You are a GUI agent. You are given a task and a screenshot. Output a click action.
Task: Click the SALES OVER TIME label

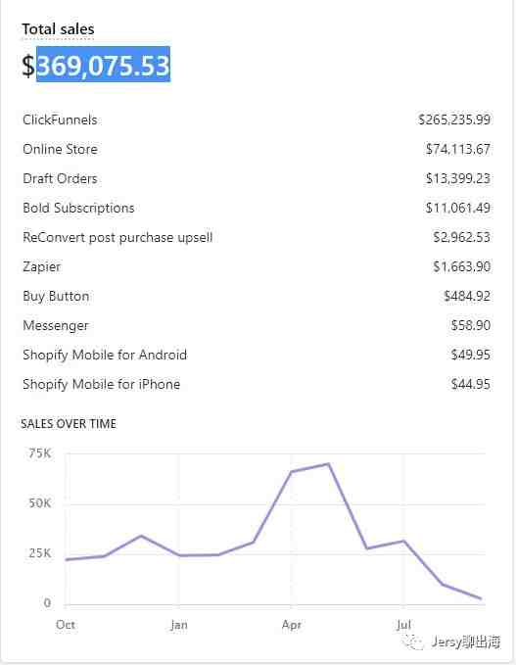tap(69, 424)
